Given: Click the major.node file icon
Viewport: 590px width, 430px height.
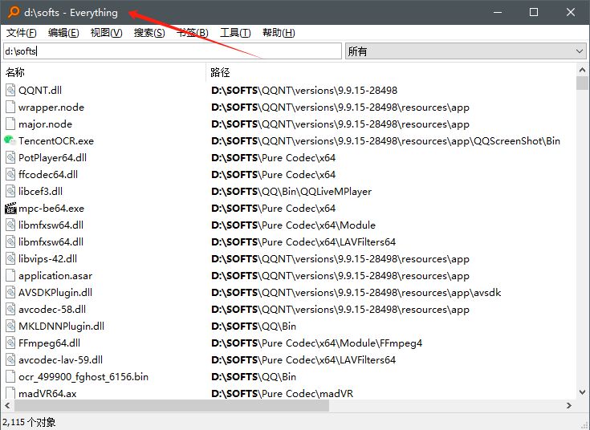Looking at the screenshot, I should 10,124.
